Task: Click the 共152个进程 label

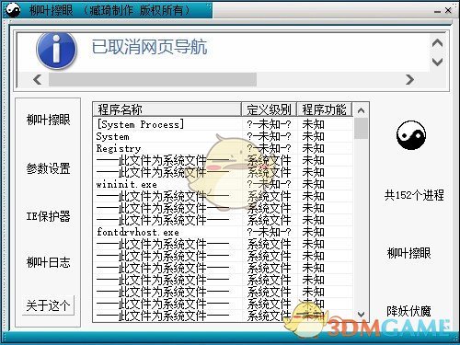Action: (414, 195)
